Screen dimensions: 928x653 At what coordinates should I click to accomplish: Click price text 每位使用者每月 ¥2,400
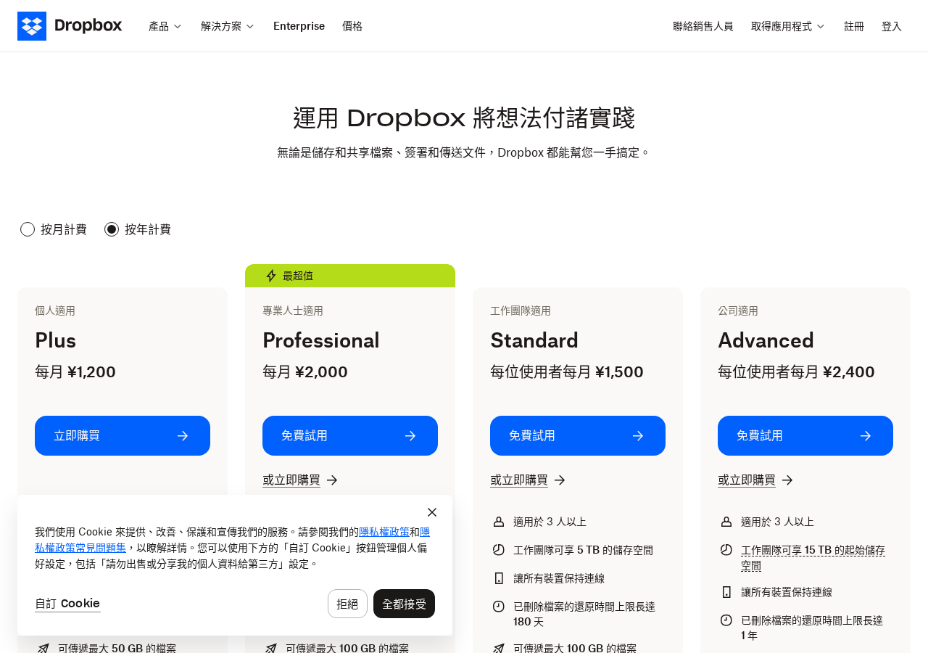[x=796, y=372]
